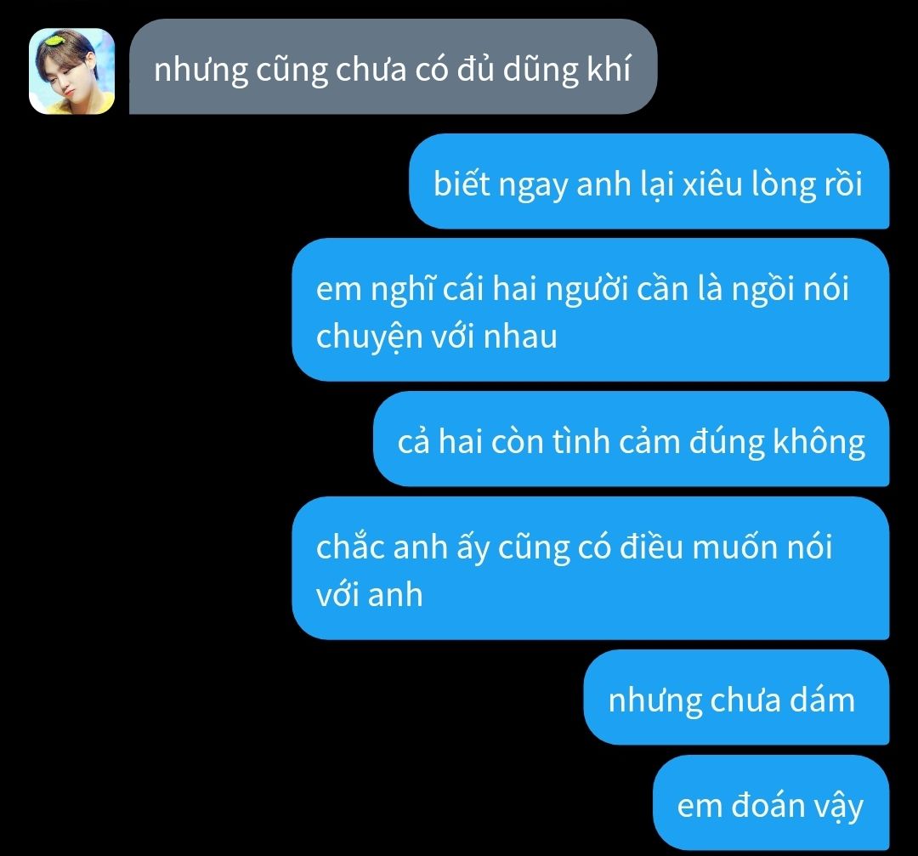The width and height of the screenshot is (918, 856).
Task: Tap the bubble 'cả hai còn tình cảm đúng không'
Action: [631, 439]
